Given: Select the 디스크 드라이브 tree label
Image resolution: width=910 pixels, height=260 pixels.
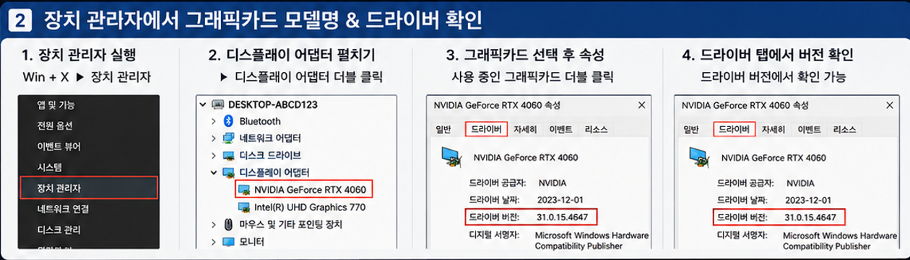Looking at the screenshot, I should tap(270, 155).
